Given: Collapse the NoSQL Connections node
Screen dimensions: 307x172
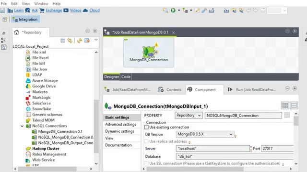Looking at the screenshot, I should [22, 126].
